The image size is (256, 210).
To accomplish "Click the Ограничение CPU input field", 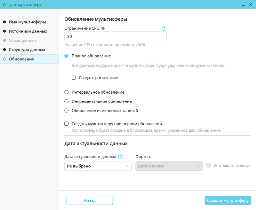I will (x=115, y=37).
